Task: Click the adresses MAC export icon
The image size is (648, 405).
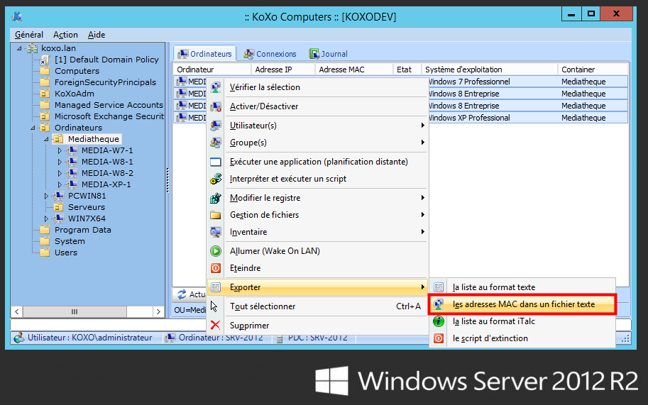Action: 439,304
